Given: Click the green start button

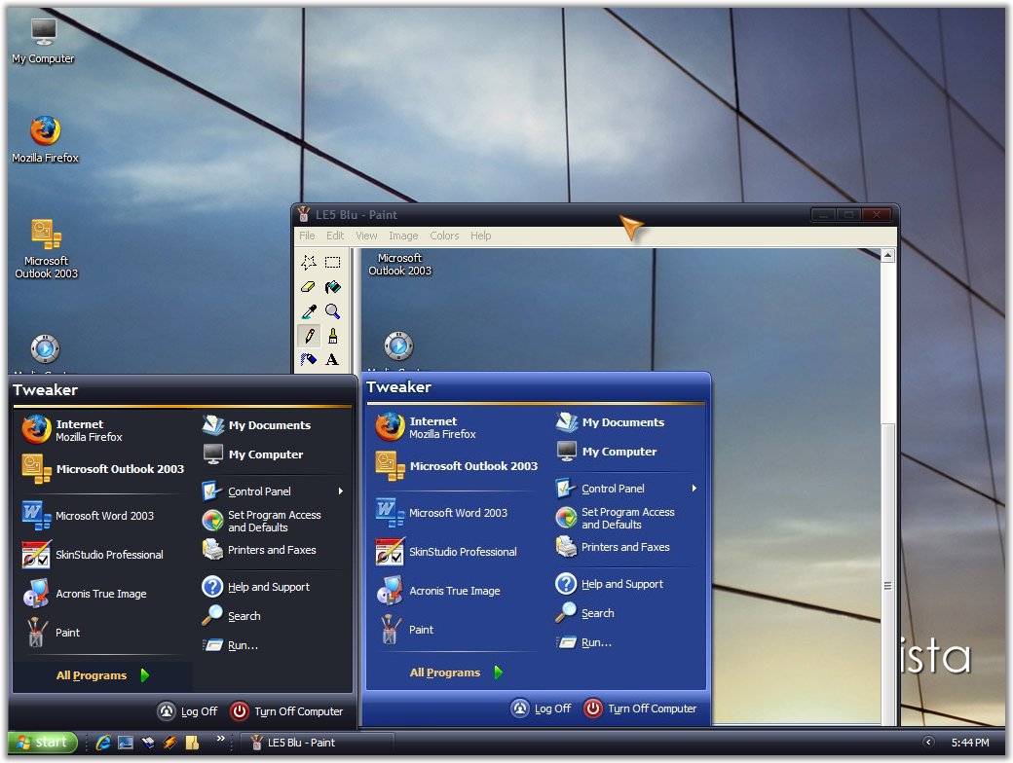Looking at the screenshot, I should click(43, 743).
